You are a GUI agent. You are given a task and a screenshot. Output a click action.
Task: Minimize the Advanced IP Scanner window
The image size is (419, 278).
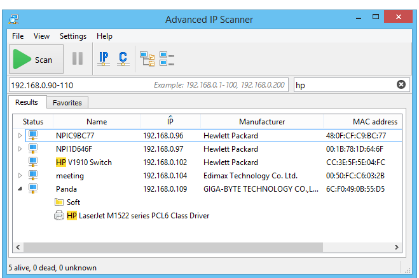coord(359,18)
